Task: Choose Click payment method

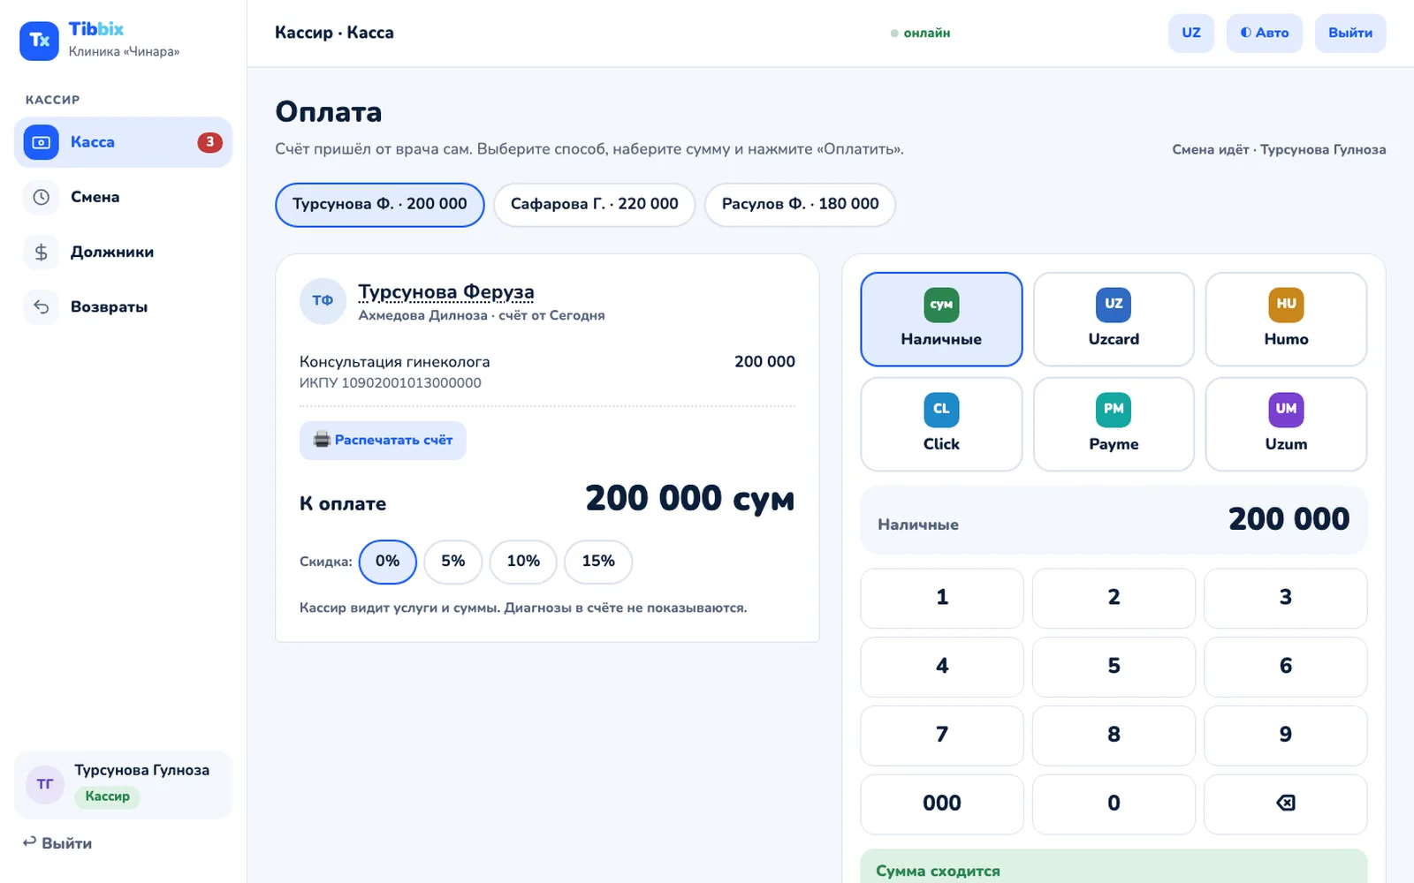Action: coord(941,424)
